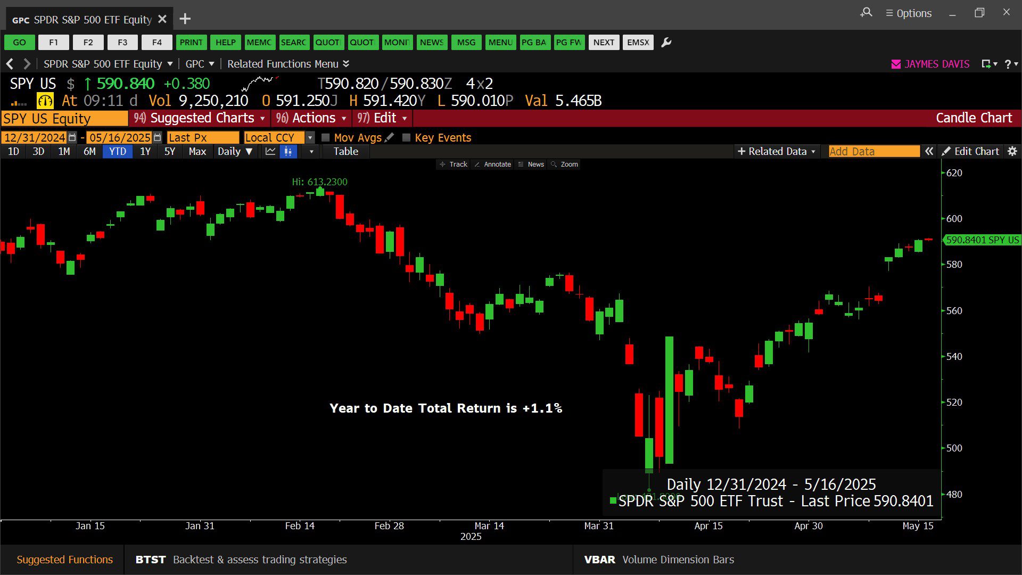Select the 3D range
The width and height of the screenshot is (1022, 575).
click(x=38, y=151)
